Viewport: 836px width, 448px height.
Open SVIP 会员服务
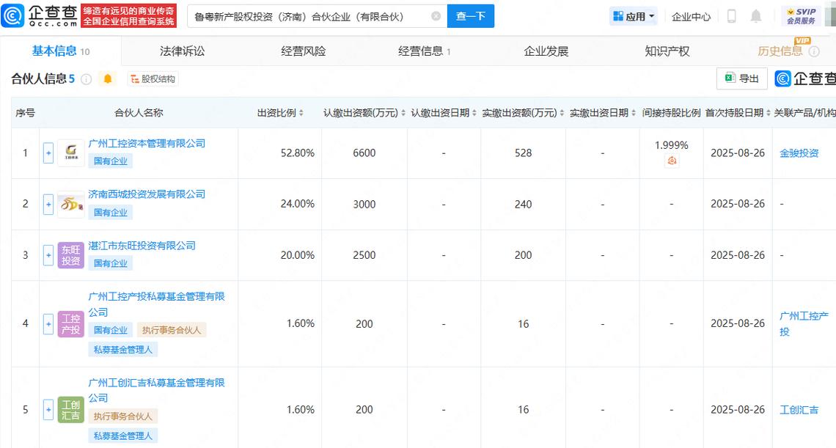coord(802,15)
